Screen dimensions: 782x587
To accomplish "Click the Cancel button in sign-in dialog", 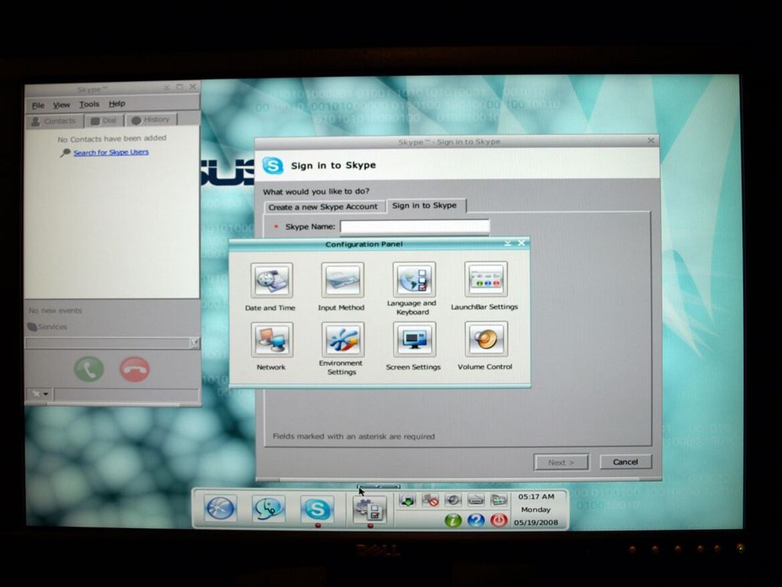I will (x=625, y=463).
